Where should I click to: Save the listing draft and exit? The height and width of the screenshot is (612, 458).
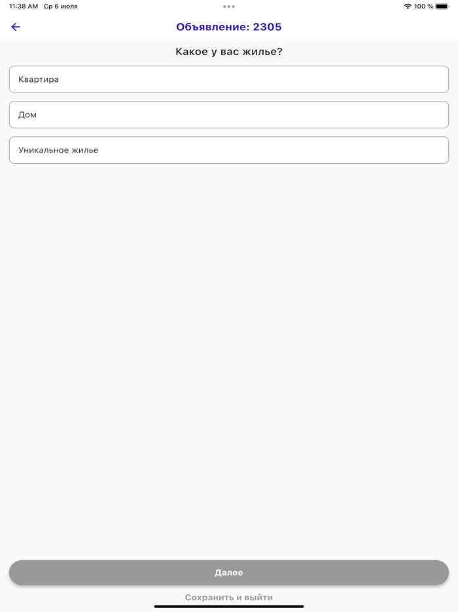click(229, 598)
